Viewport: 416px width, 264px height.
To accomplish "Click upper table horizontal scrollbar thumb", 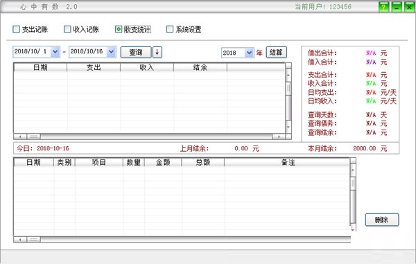I will click(x=34, y=137).
